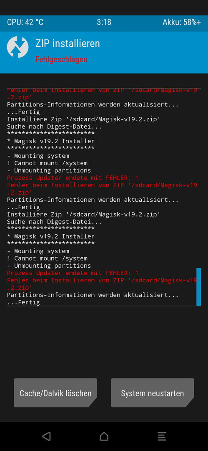This screenshot has width=208, height=451.
Task: Click last 'Prozess Updater endete' error line
Action: click(x=73, y=273)
